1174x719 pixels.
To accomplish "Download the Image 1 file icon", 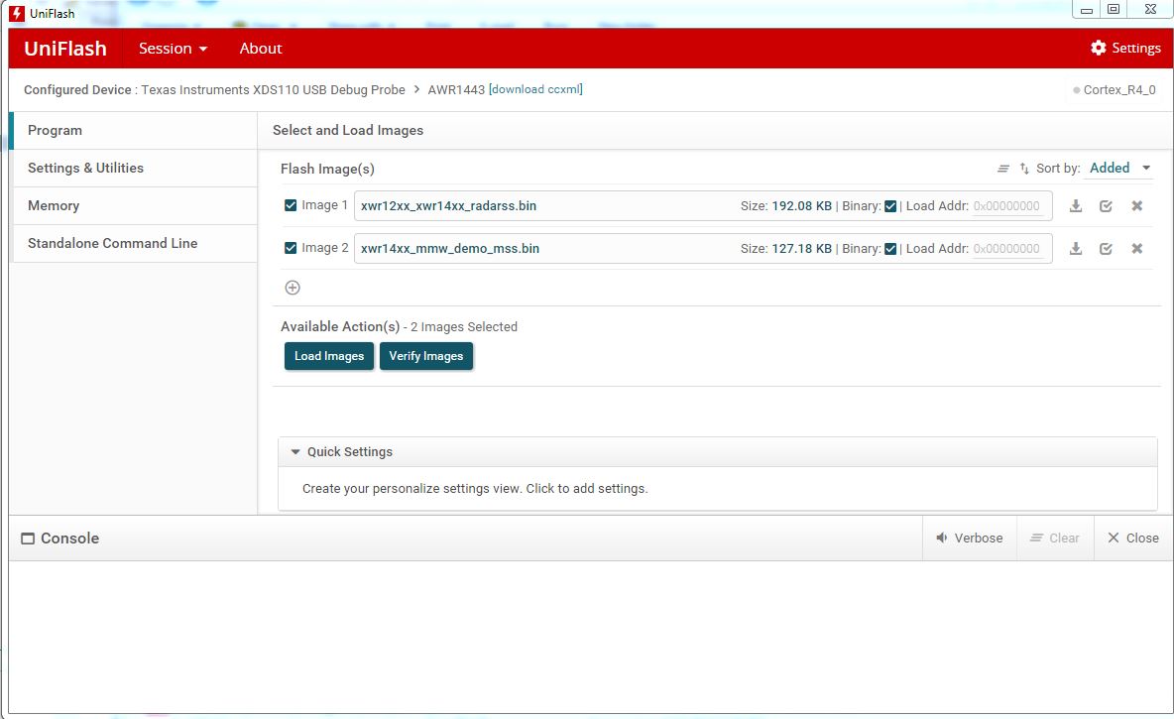I will point(1075,206).
